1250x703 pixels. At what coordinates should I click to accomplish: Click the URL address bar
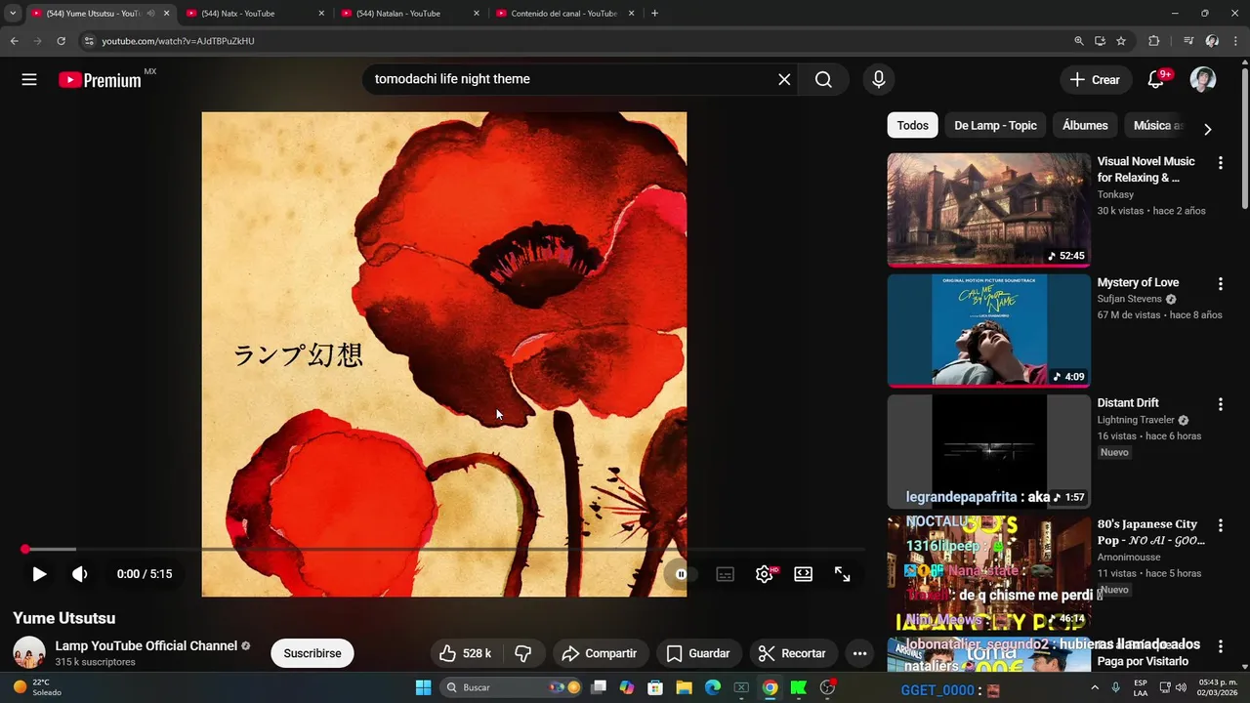click(576, 41)
